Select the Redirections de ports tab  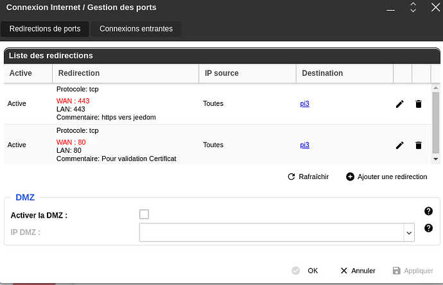click(x=45, y=29)
